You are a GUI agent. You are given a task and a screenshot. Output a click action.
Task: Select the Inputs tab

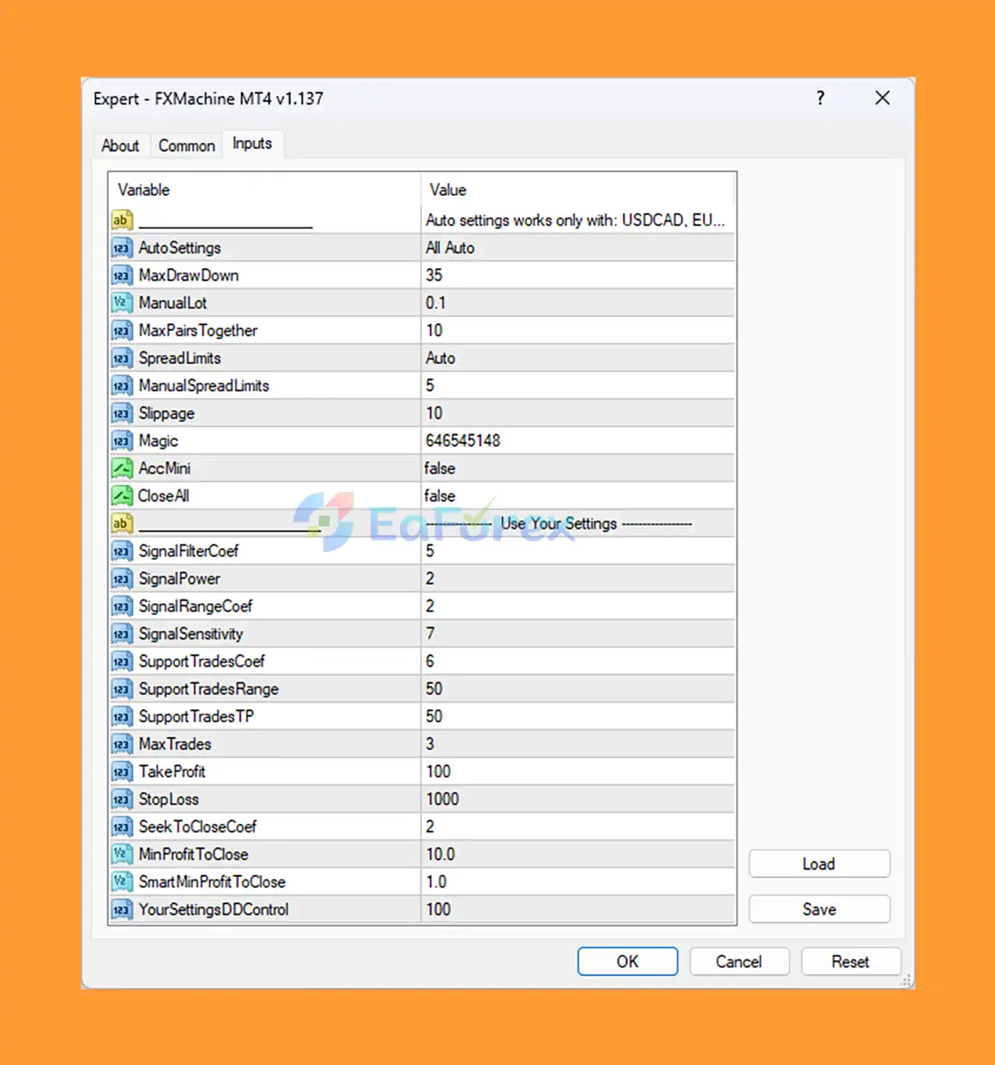coord(253,144)
